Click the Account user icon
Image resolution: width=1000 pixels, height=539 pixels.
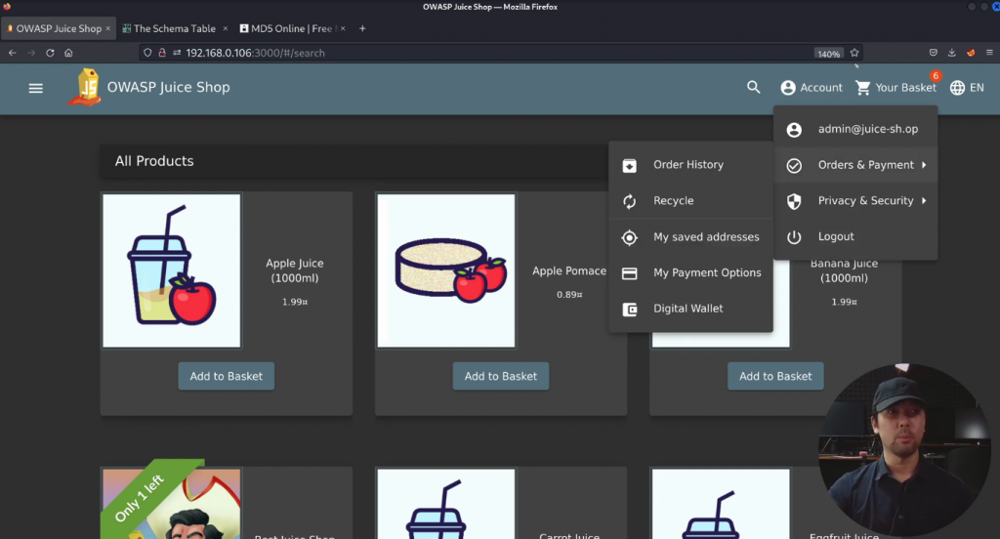click(x=788, y=88)
